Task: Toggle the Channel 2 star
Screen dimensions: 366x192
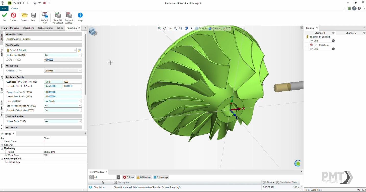Action: (x=364, y=33)
